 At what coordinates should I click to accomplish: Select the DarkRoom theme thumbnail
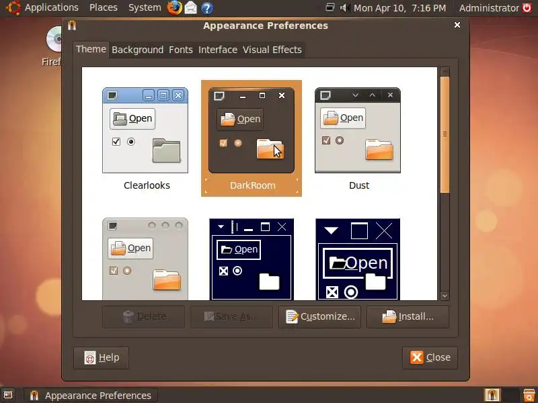[x=252, y=130]
